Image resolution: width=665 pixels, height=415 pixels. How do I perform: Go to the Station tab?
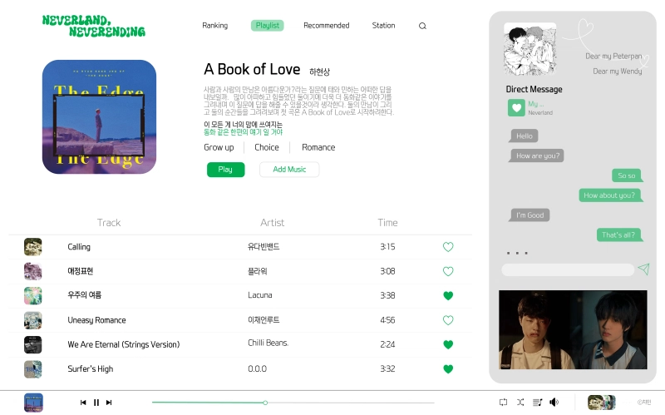(x=383, y=26)
